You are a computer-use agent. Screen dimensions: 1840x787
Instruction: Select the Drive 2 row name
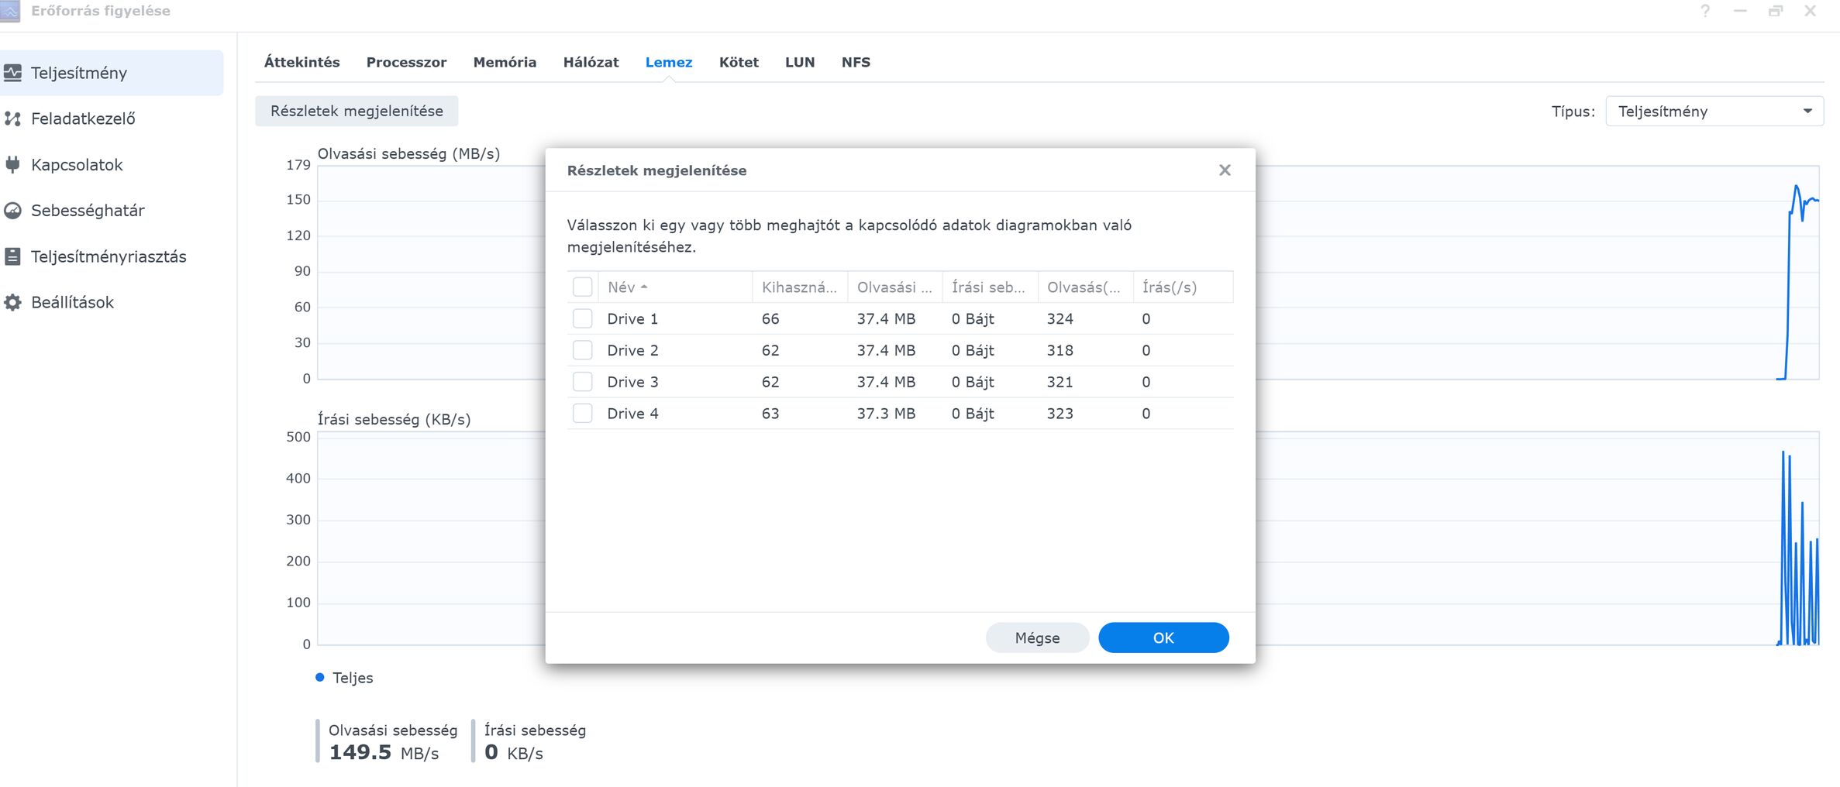[632, 350]
